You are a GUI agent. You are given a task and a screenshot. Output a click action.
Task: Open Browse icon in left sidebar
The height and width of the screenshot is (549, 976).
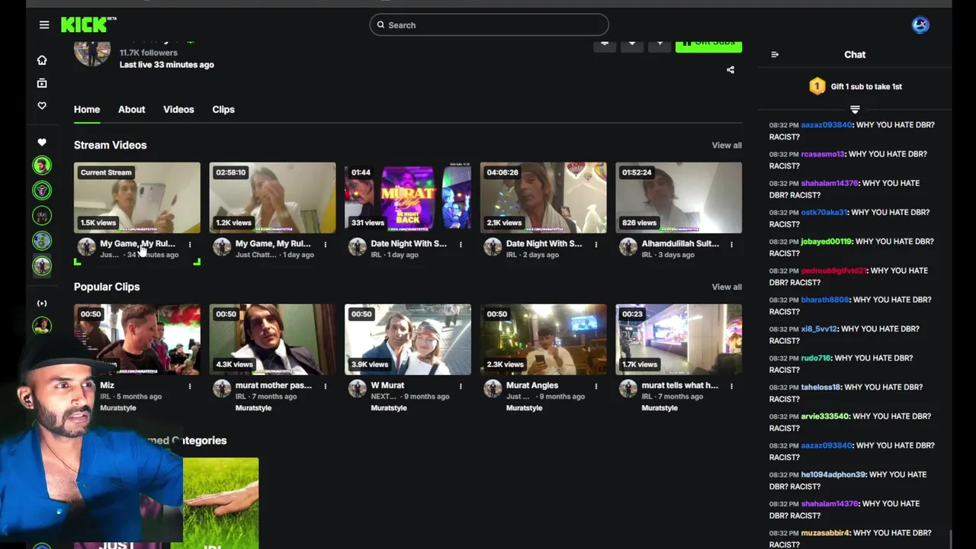[x=42, y=83]
